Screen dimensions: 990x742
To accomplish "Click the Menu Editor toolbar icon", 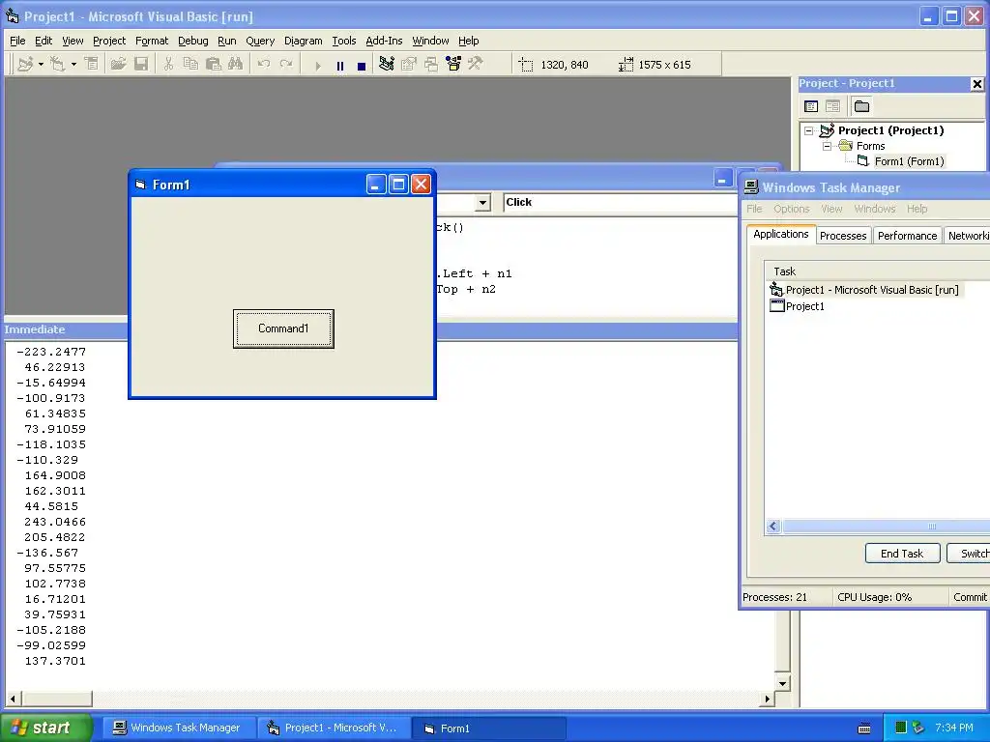I will pyautogui.click(x=92, y=65).
